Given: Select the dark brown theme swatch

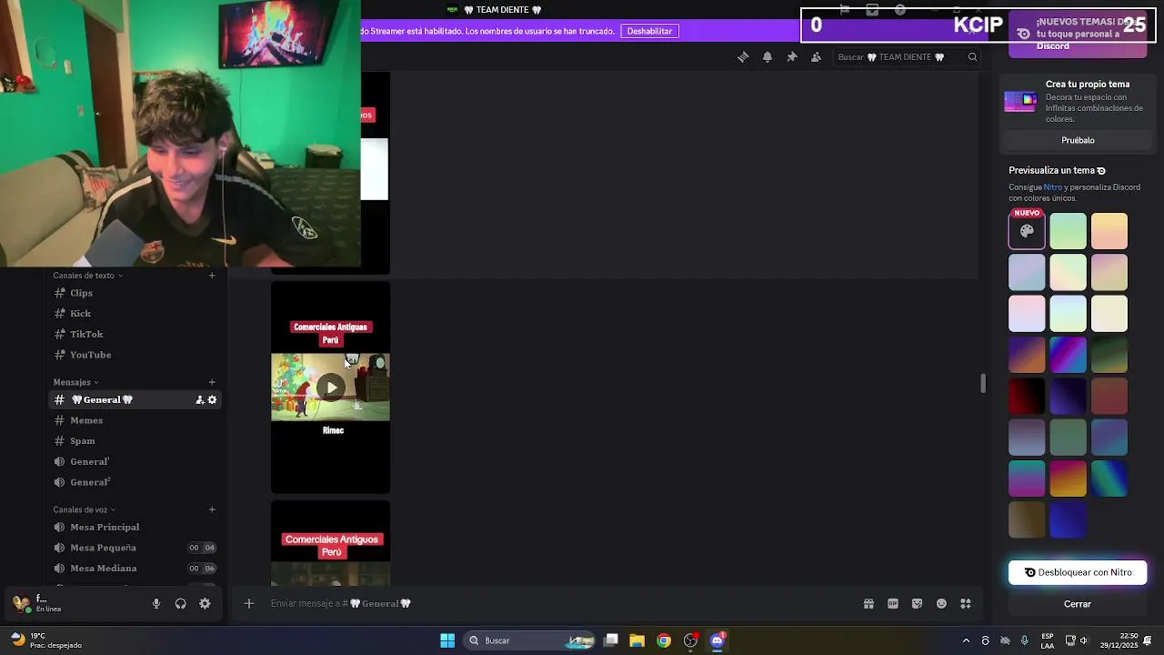Looking at the screenshot, I should pyautogui.click(x=1027, y=519).
